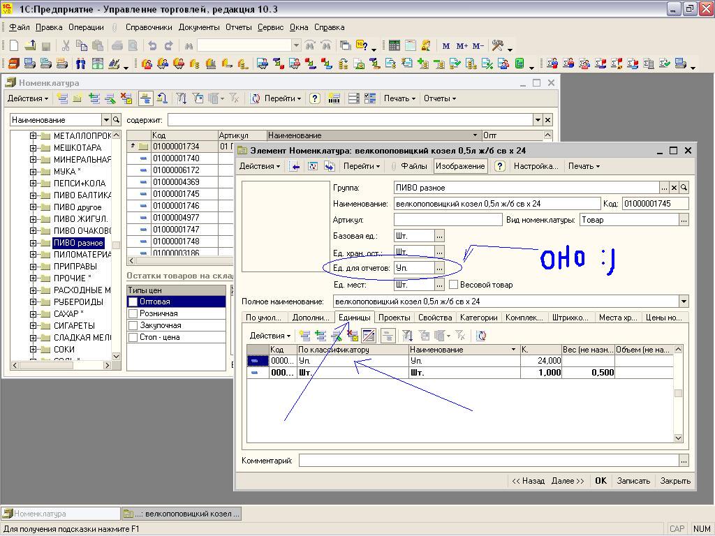Click the Артикул input field
Image resolution: width=715 pixels, height=536 pixels.
point(448,220)
